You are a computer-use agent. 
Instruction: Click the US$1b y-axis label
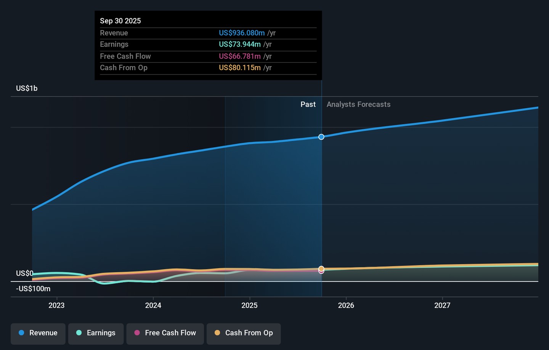(x=27, y=88)
